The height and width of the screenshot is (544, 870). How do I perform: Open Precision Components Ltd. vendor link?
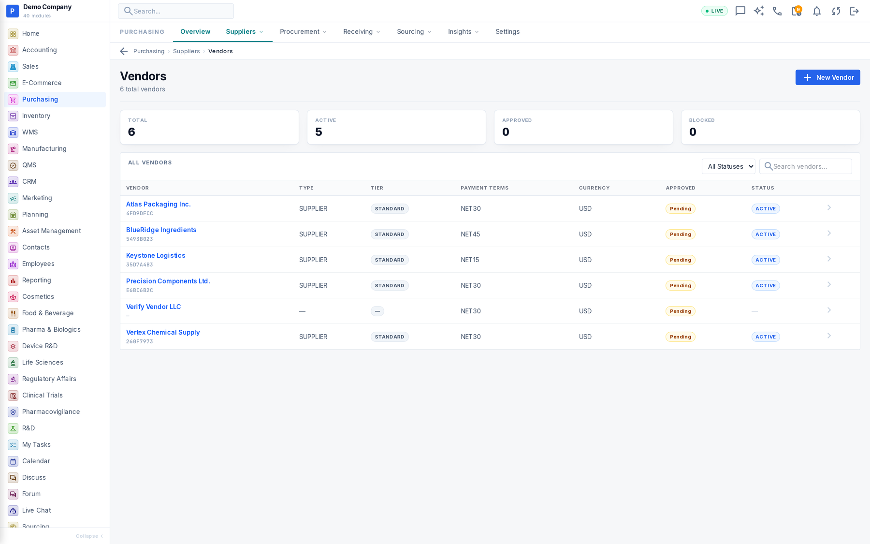point(168,281)
